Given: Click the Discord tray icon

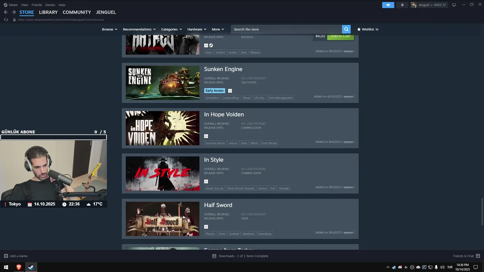Looking at the screenshot, I should coord(400,267).
